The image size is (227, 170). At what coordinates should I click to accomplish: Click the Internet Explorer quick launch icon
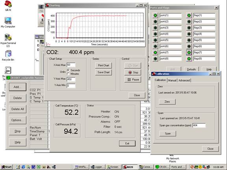pos(23,167)
